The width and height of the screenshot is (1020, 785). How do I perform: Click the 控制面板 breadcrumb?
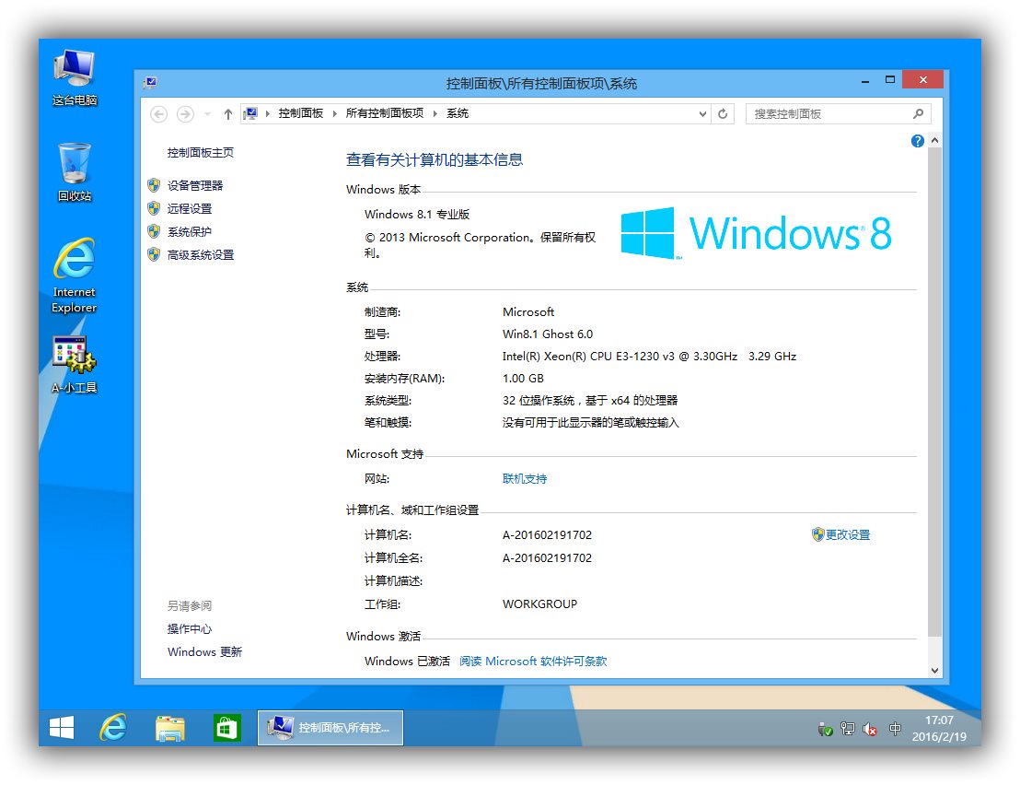tap(300, 113)
